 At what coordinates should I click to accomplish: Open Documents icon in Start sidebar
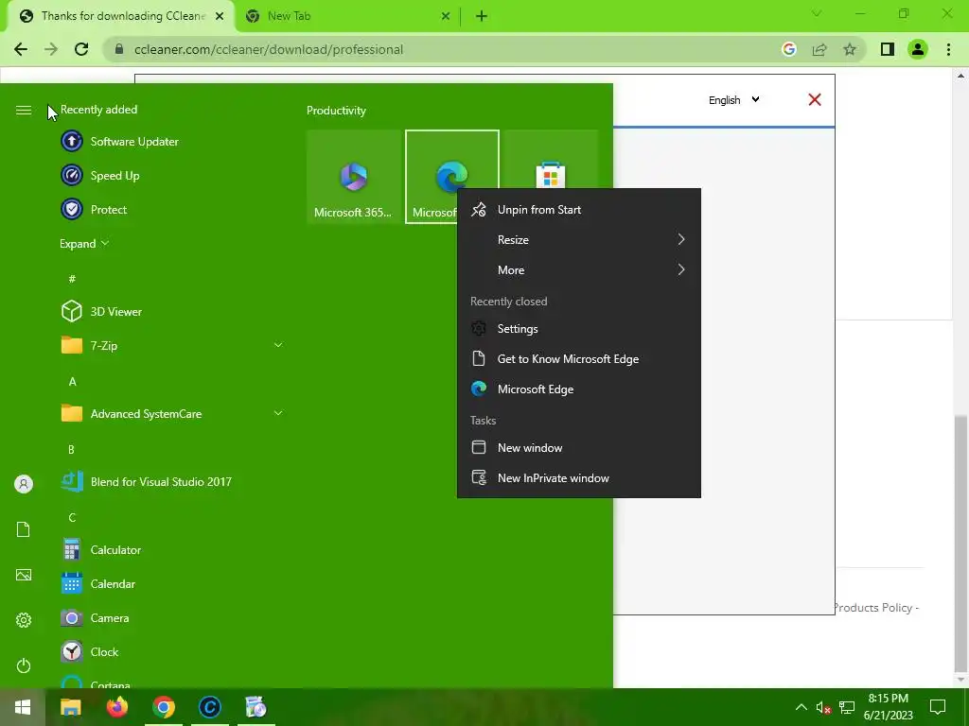(x=24, y=529)
